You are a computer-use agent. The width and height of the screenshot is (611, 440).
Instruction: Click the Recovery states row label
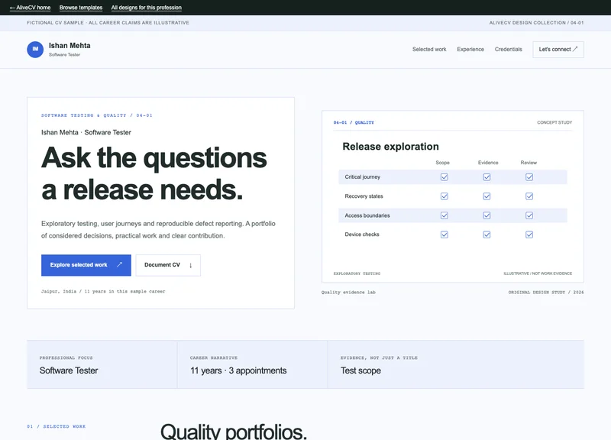pyautogui.click(x=364, y=196)
